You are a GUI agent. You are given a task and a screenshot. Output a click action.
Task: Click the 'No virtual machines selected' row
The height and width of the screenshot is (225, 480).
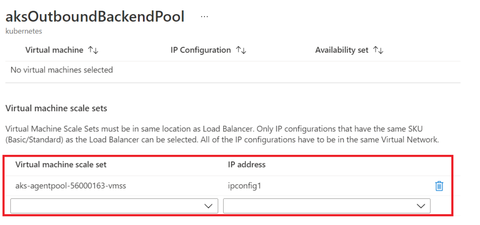point(232,70)
